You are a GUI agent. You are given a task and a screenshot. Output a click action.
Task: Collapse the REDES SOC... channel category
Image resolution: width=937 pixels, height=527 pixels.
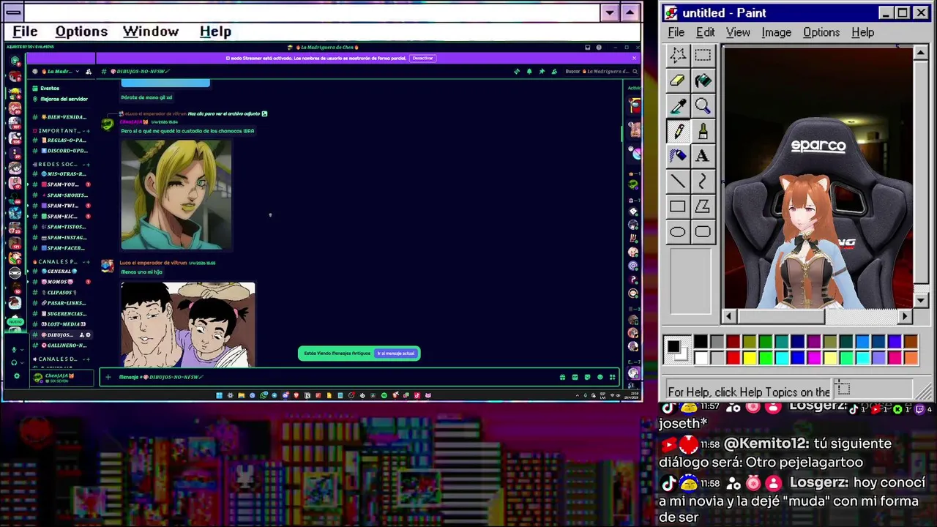61,164
